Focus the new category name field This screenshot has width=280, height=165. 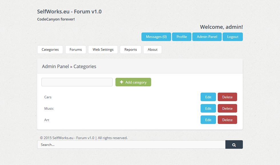click(77, 82)
